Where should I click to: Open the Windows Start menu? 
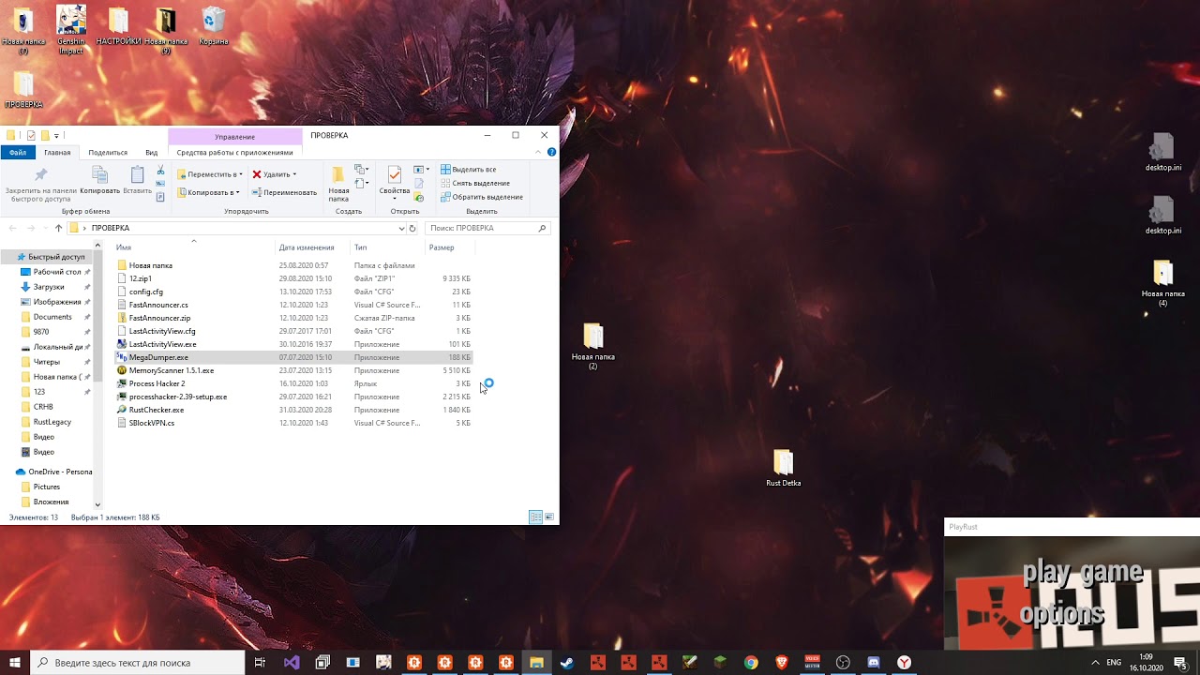(15, 663)
